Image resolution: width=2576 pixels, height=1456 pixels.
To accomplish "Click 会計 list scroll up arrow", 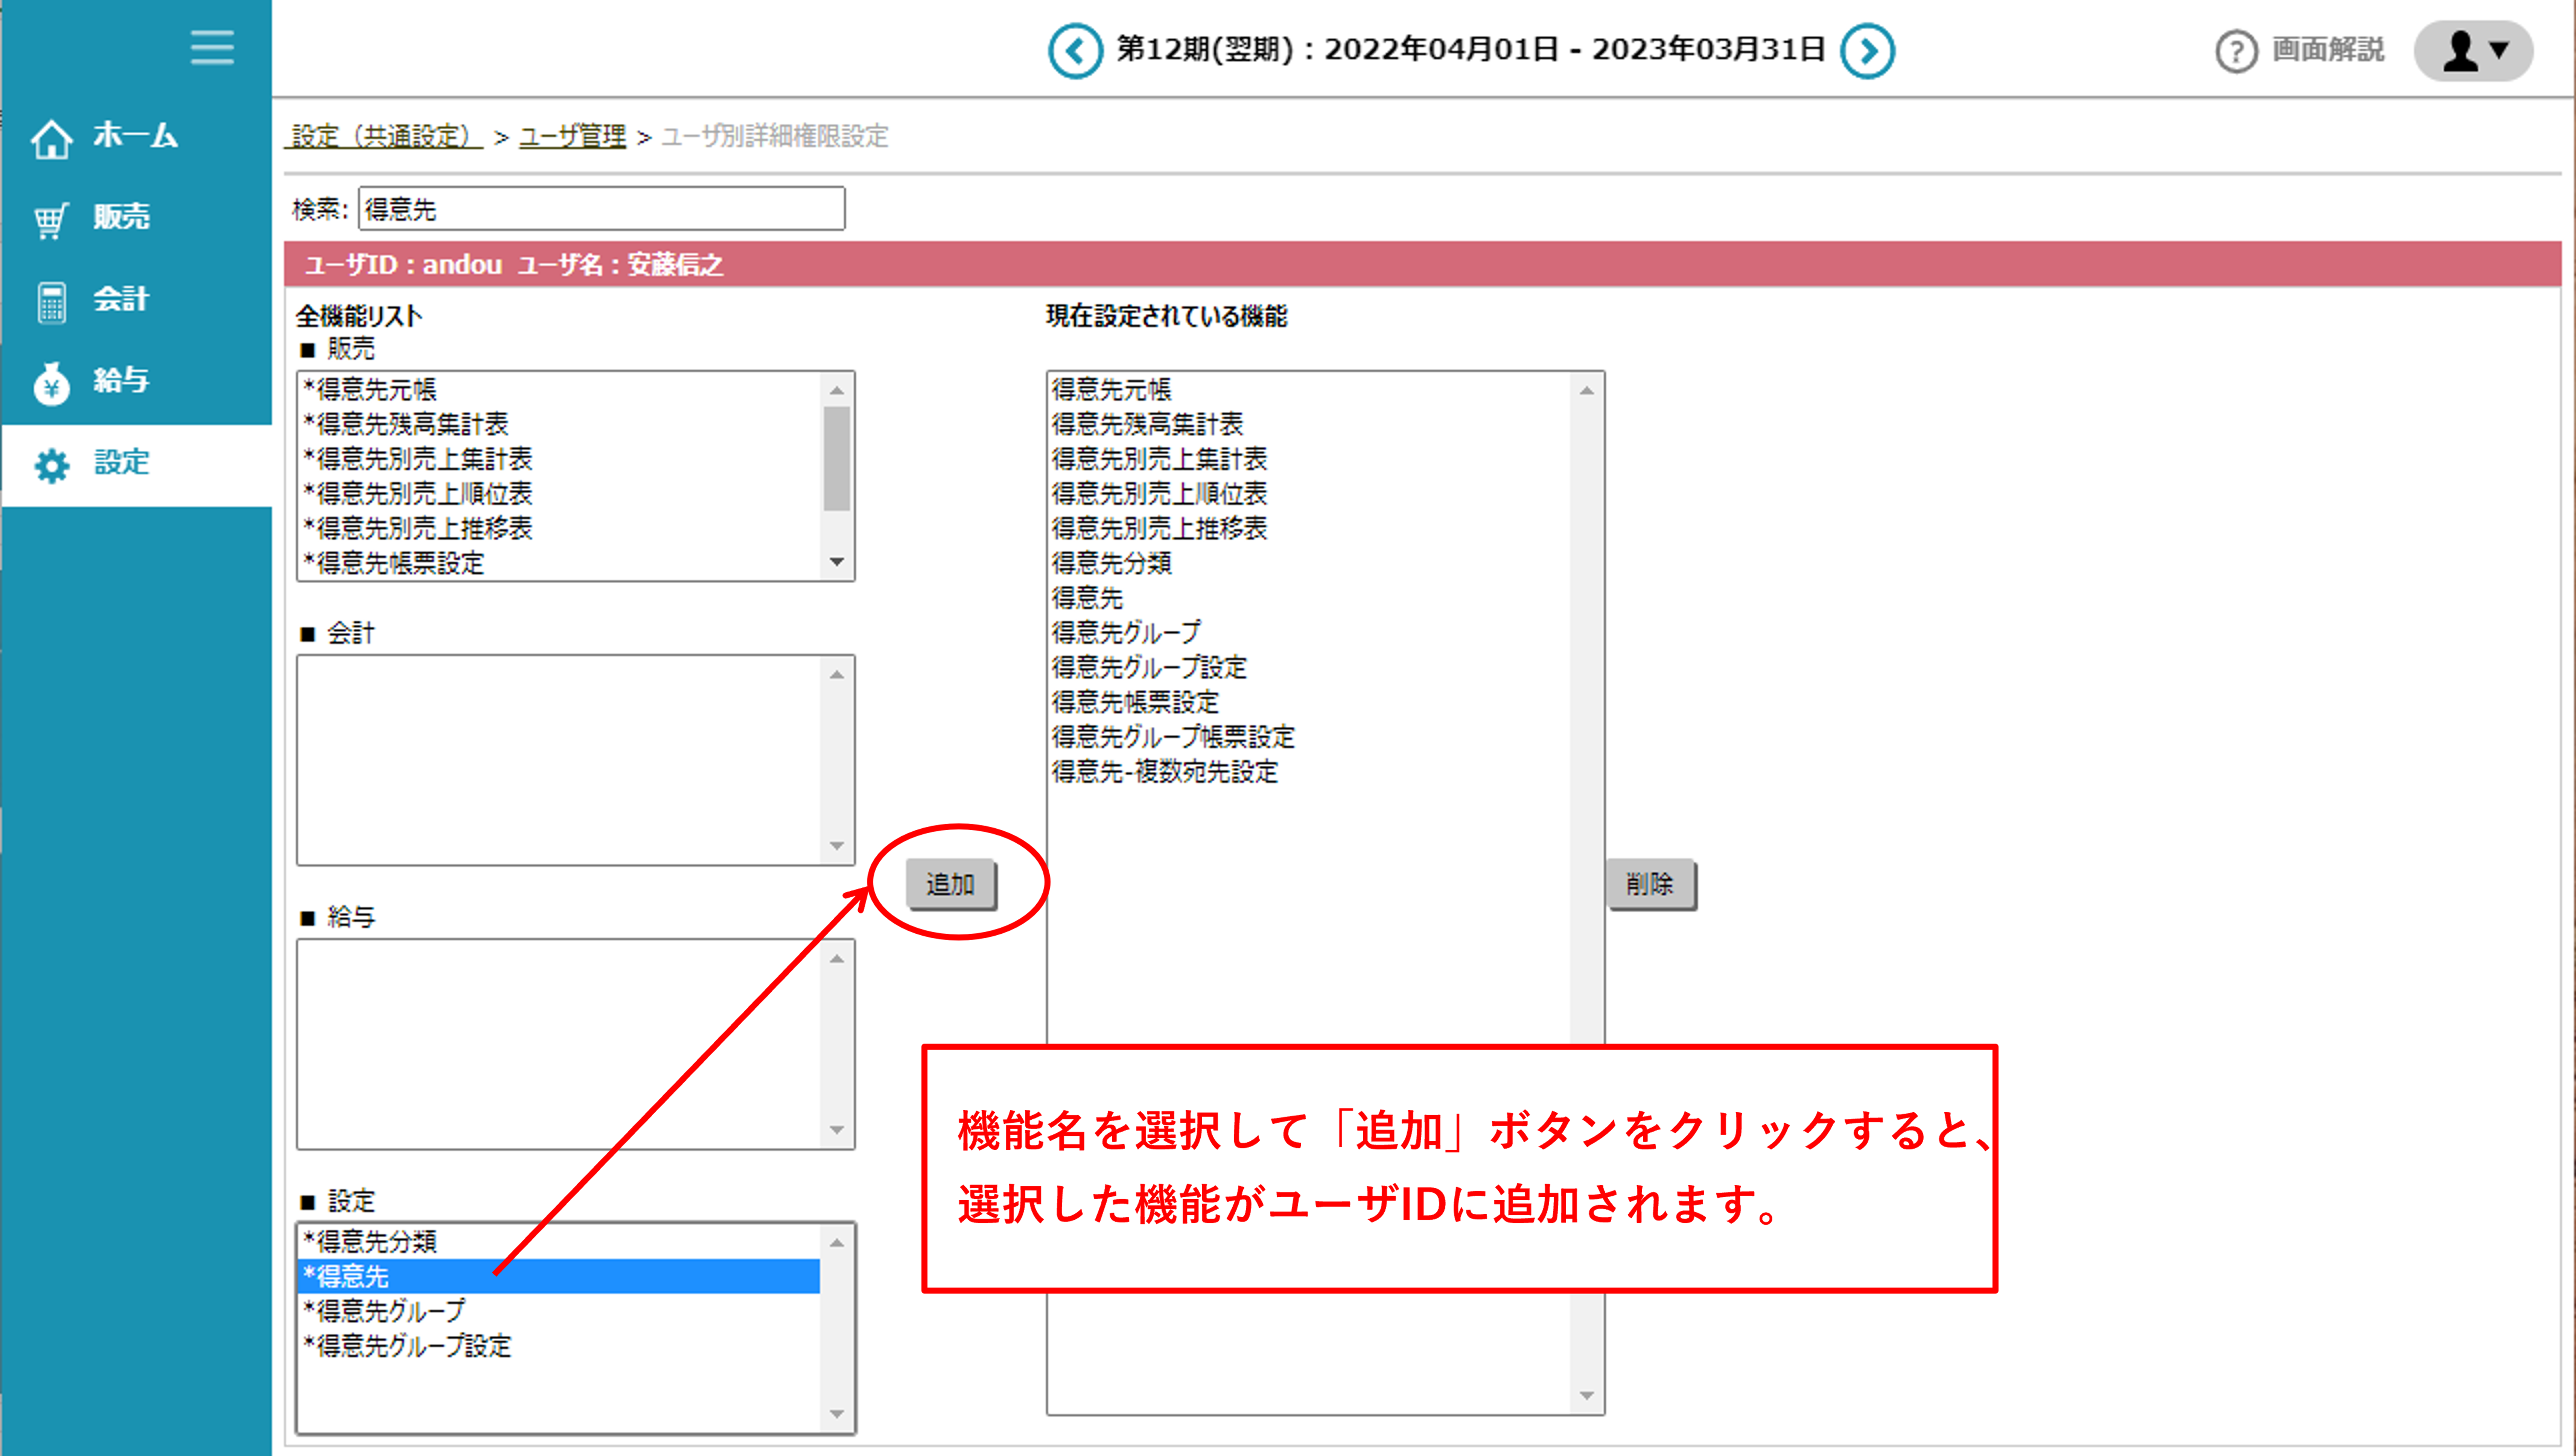I will point(837,675).
